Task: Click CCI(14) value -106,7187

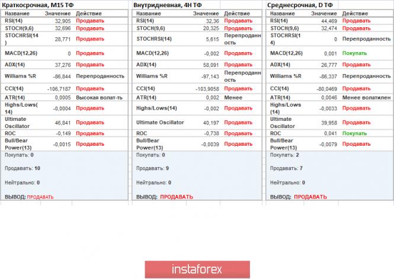Action: [x=59, y=89]
